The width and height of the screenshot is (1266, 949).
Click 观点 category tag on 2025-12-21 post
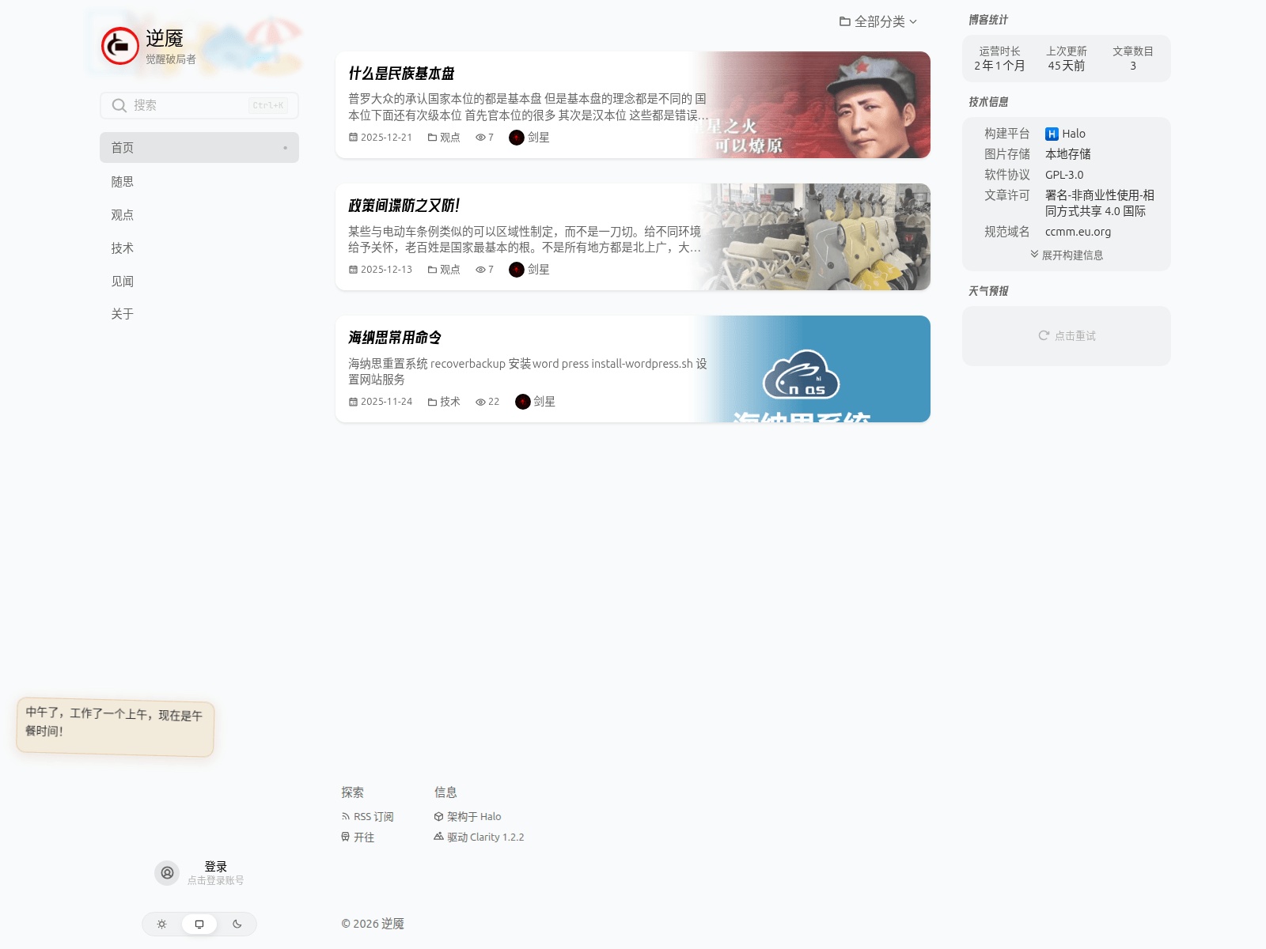pyautogui.click(x=444, y=138)
